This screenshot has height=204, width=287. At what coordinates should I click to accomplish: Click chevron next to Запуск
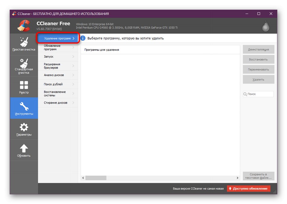point(73,57)
